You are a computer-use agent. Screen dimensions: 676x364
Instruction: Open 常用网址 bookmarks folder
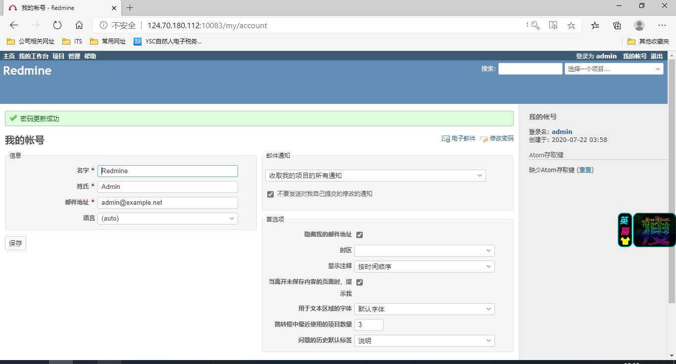coord(108,42)
